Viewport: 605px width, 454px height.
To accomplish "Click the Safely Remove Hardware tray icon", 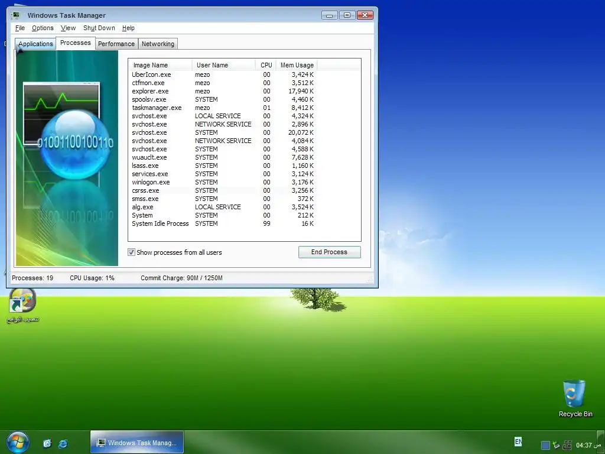I will [556, 445].
